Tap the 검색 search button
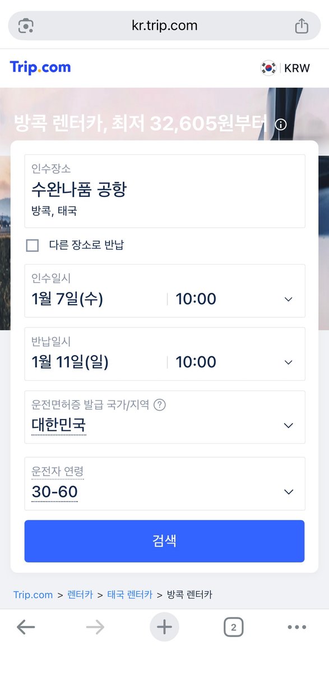 164,541
